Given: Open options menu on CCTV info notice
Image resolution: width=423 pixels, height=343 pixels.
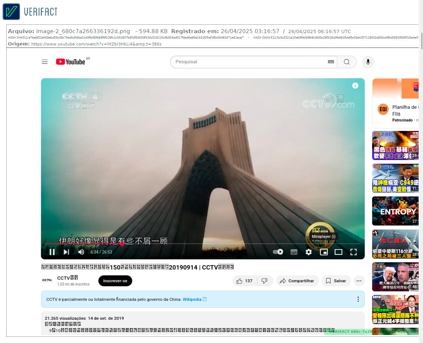Looking at the screenshot, I should (x=358, y=299).
